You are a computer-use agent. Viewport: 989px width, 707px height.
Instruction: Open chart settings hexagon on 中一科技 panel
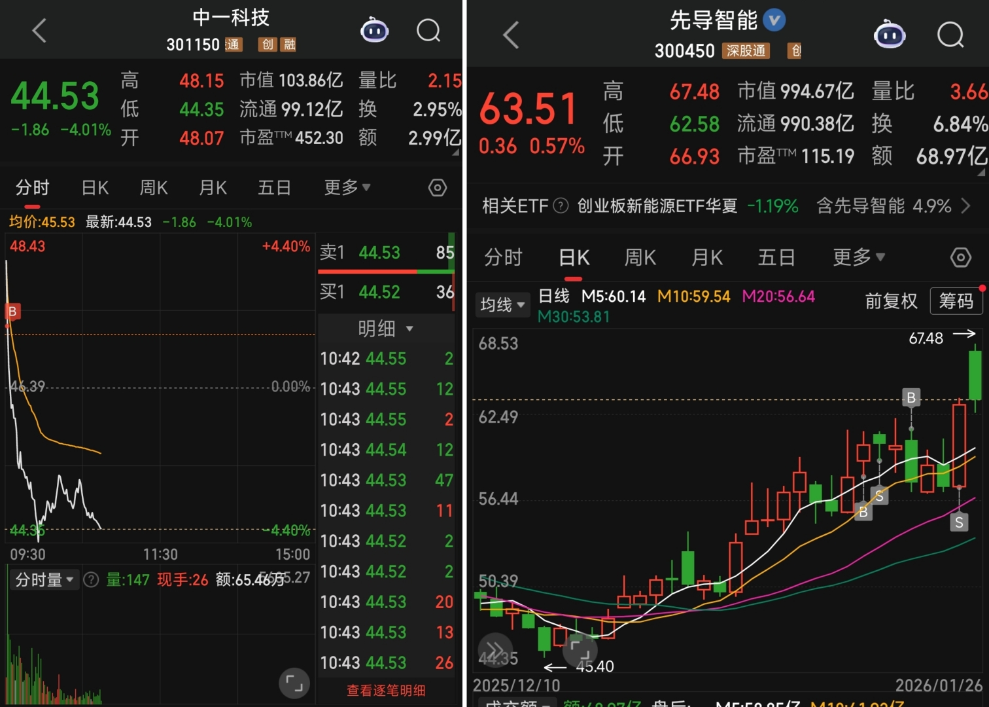(438, 188)
